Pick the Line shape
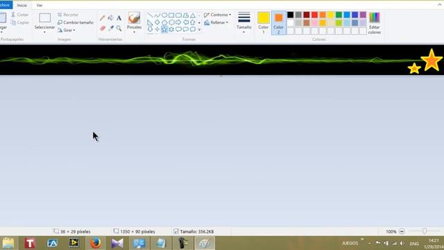Viewport: 444px width, 250px height. coord(150,15)
